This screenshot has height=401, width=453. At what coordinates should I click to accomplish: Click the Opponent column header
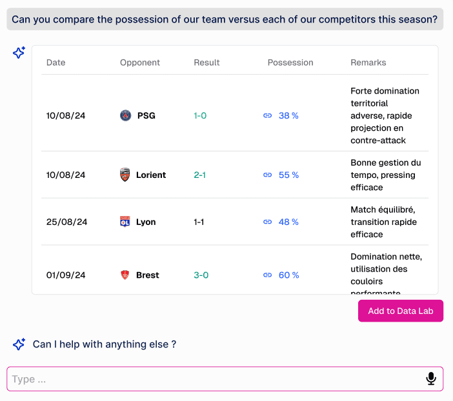point(140,63)
